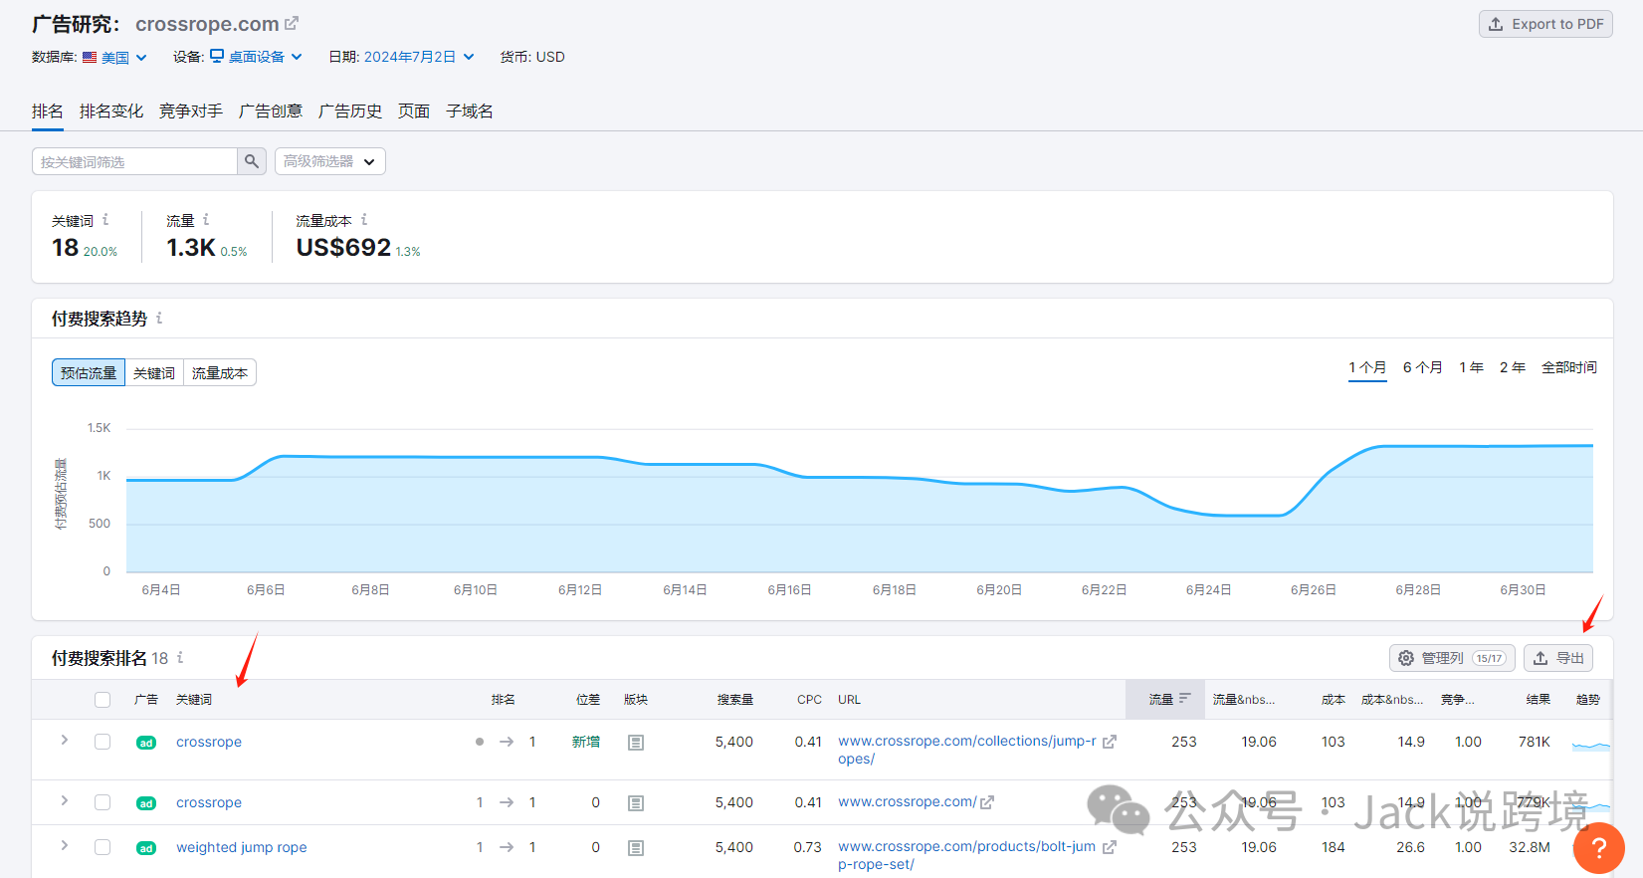Tick checkbox for weighted jump rope row

coord(103,847)
